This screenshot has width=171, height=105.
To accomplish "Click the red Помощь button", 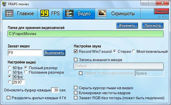I will 162,11.
